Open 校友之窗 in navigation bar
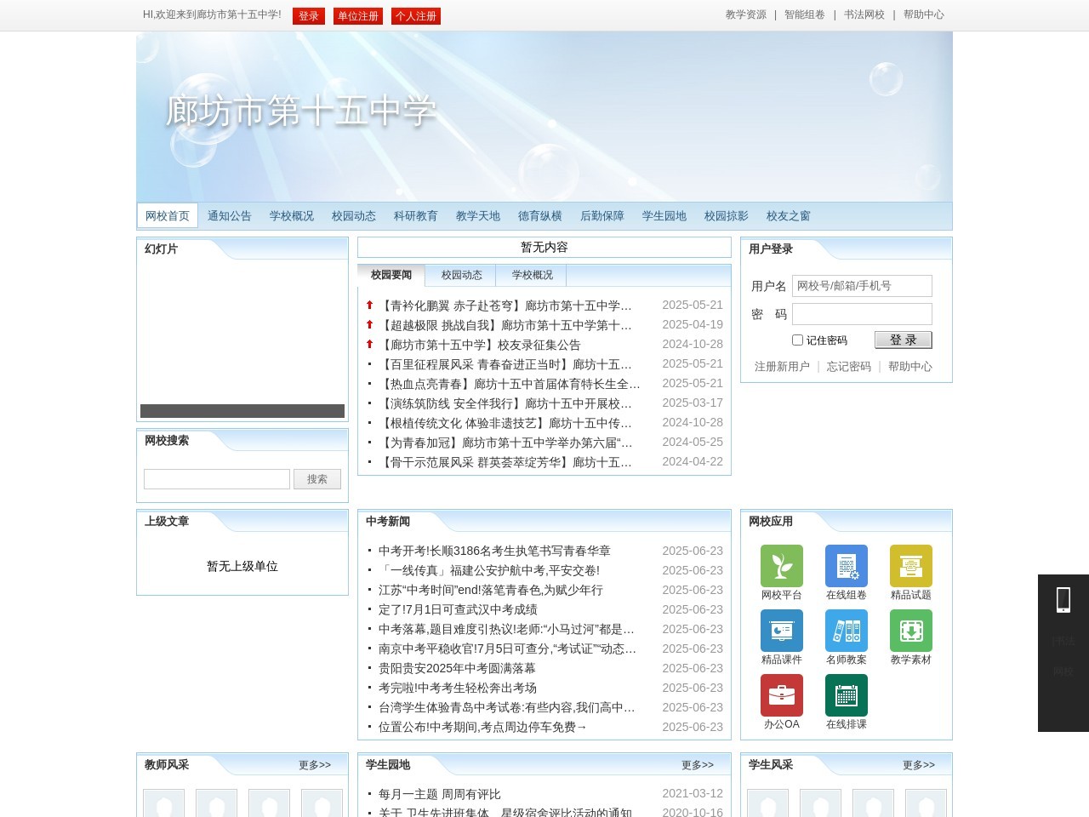This screenshot has width=1089, height=817. tap(789, 215)
